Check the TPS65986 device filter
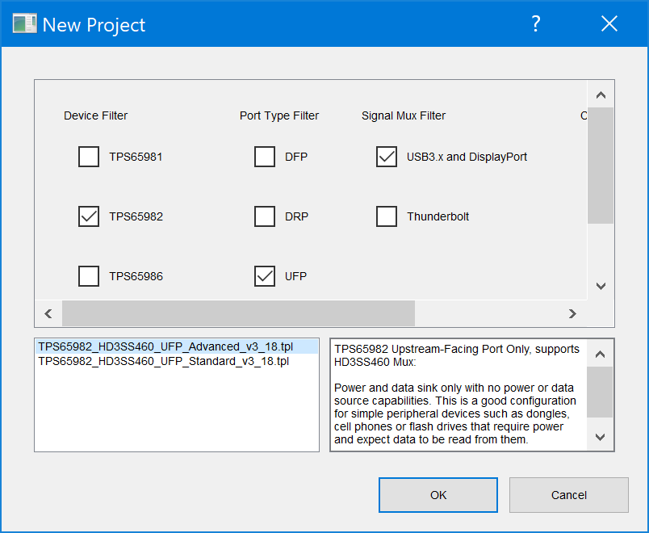The width and height of the screenshot is (649, 533). coord(89,276)
